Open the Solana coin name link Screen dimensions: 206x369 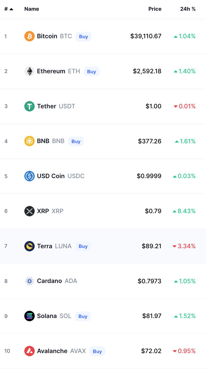47,316
